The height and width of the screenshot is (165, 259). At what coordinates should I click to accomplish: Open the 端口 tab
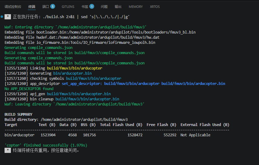(x=45, y=7)
